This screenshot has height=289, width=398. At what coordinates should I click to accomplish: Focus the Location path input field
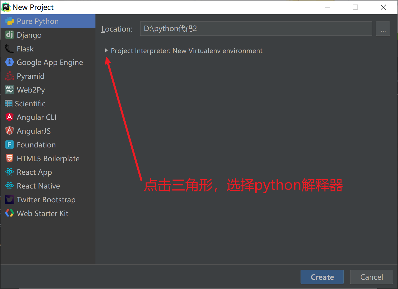pyautogui.click(x=256, y=29)
